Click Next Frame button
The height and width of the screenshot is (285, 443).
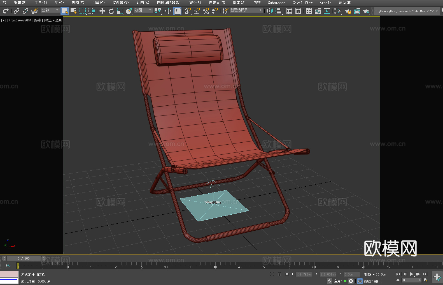[418, 274]
